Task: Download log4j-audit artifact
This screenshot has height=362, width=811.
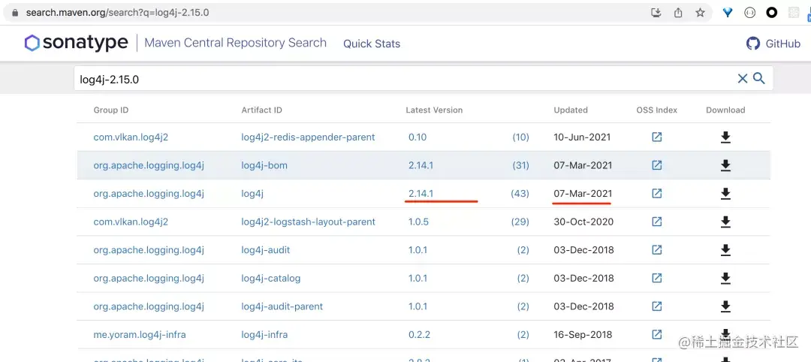Action: click(x=725, y=250)
